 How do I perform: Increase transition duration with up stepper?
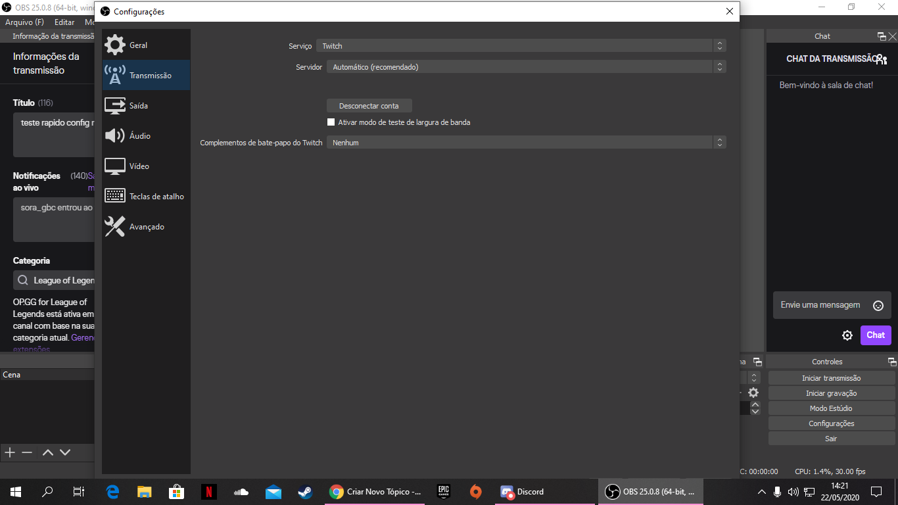point(755,404)
